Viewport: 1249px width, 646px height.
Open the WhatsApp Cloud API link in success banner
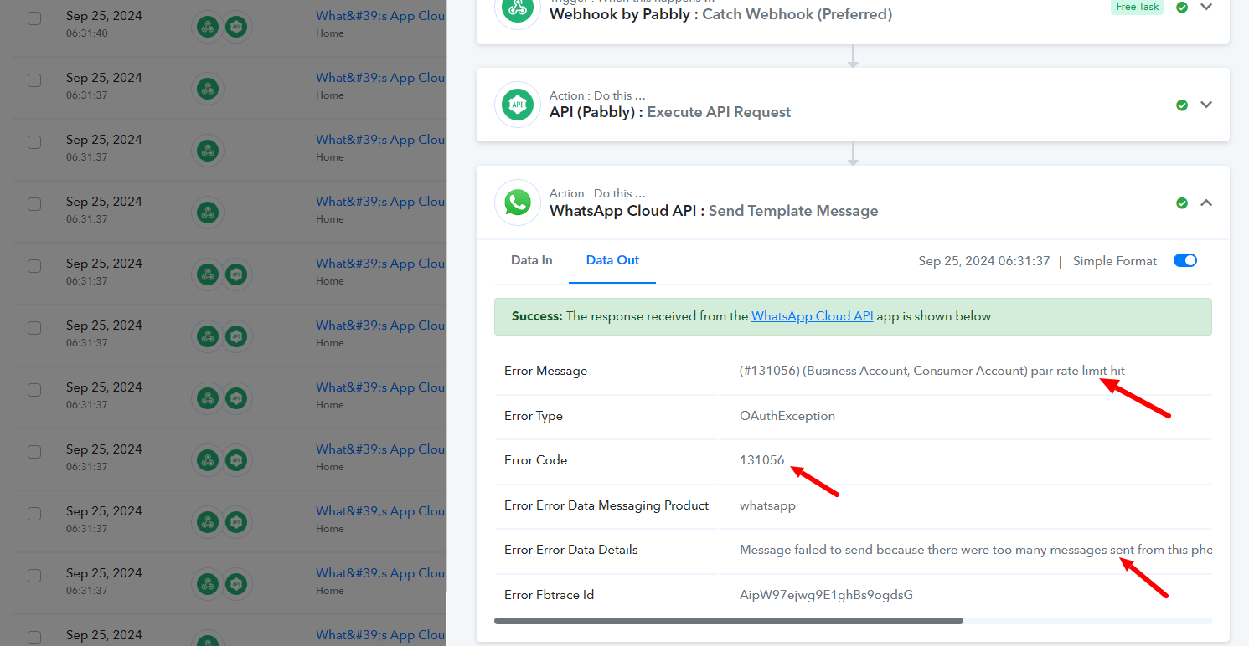click(813, 316)
